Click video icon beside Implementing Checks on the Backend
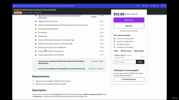Viewport: 179px width, 100px height. pyautogui.click(x=36, y=51)
